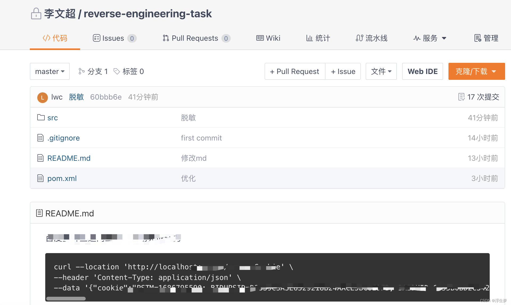Expand the master branch dropdown

point(49,71)
